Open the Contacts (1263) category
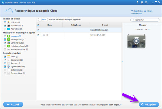162x109 pixels. click(17, 43)
